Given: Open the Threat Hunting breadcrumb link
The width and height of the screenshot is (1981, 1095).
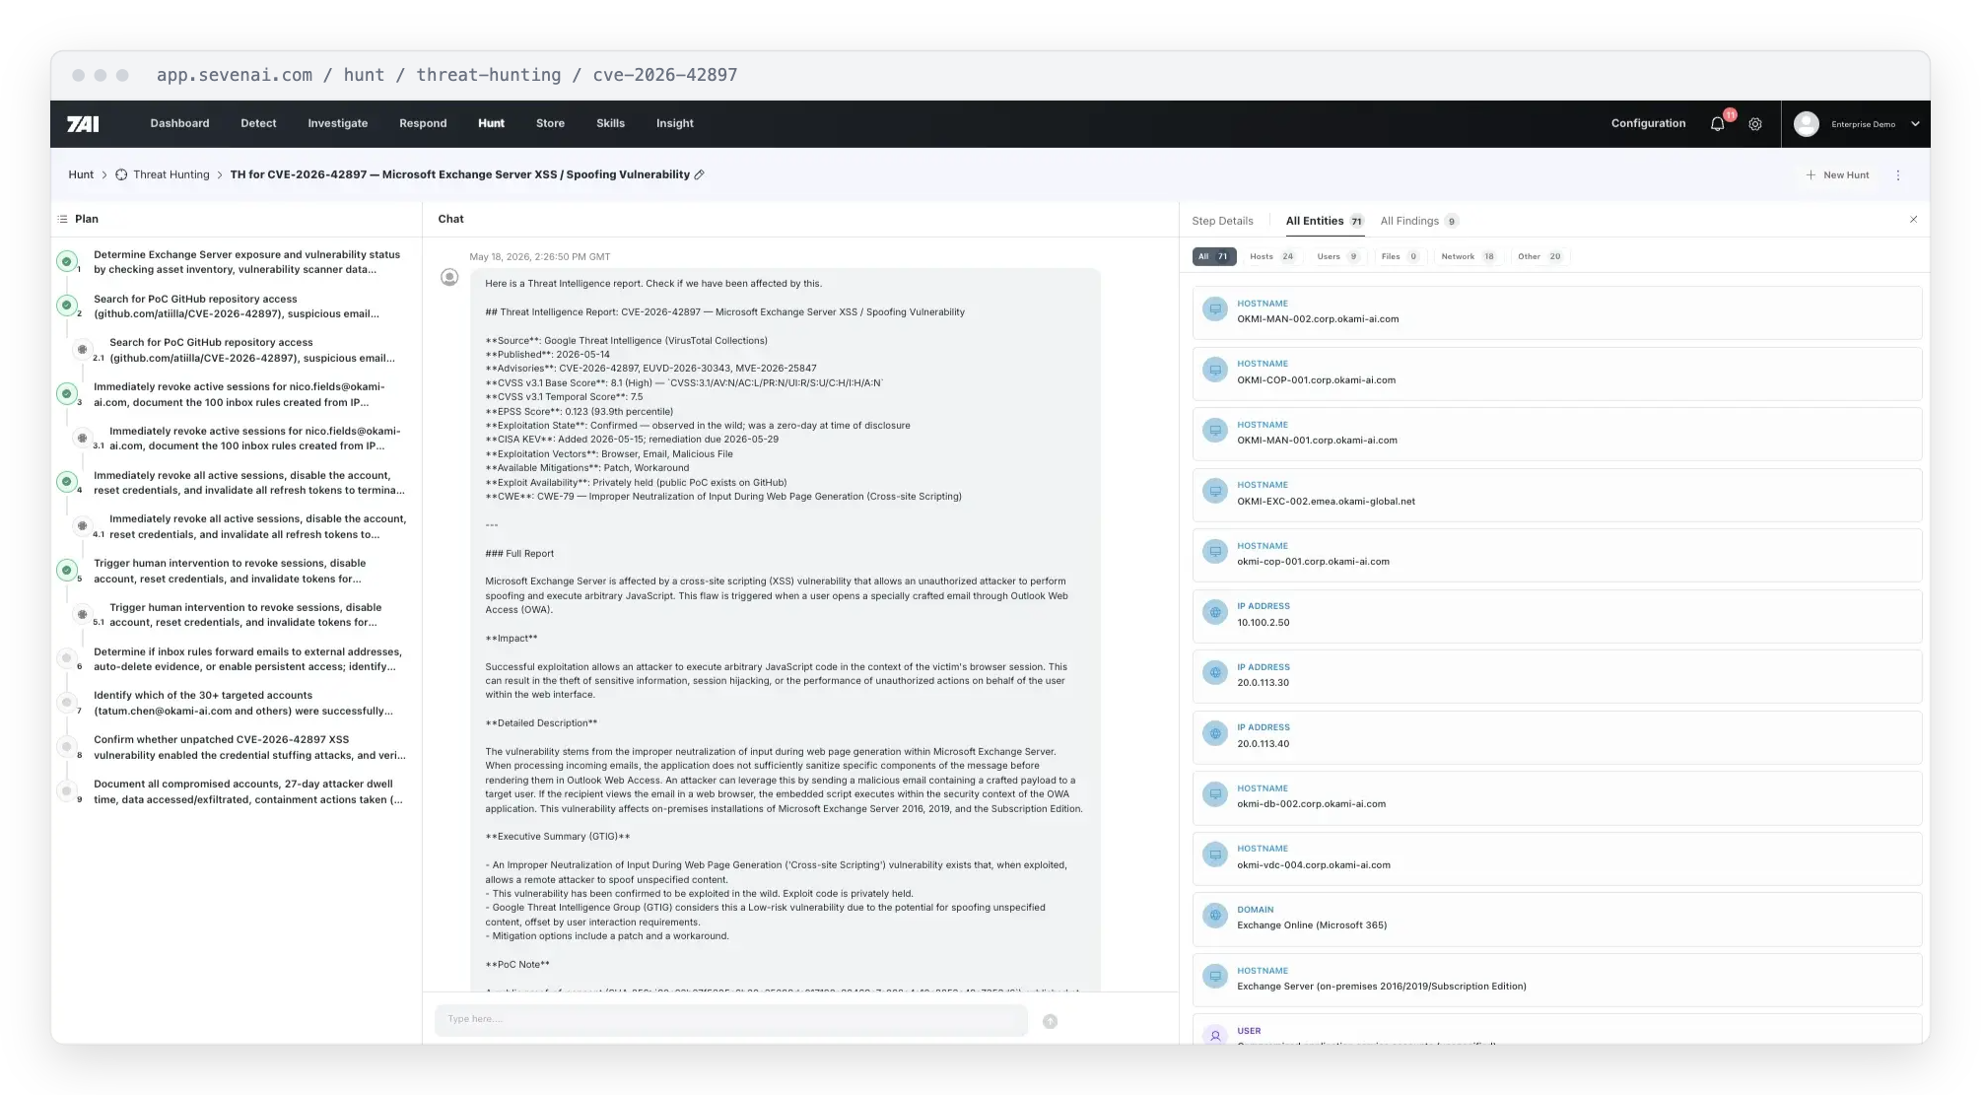Looking at the screenshot, I should [x=171, y=174].
